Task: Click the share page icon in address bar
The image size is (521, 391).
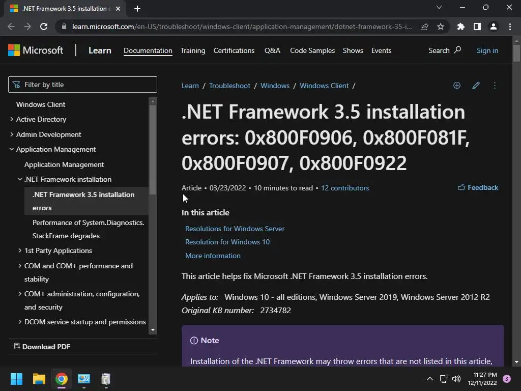Action: (424, 26)
